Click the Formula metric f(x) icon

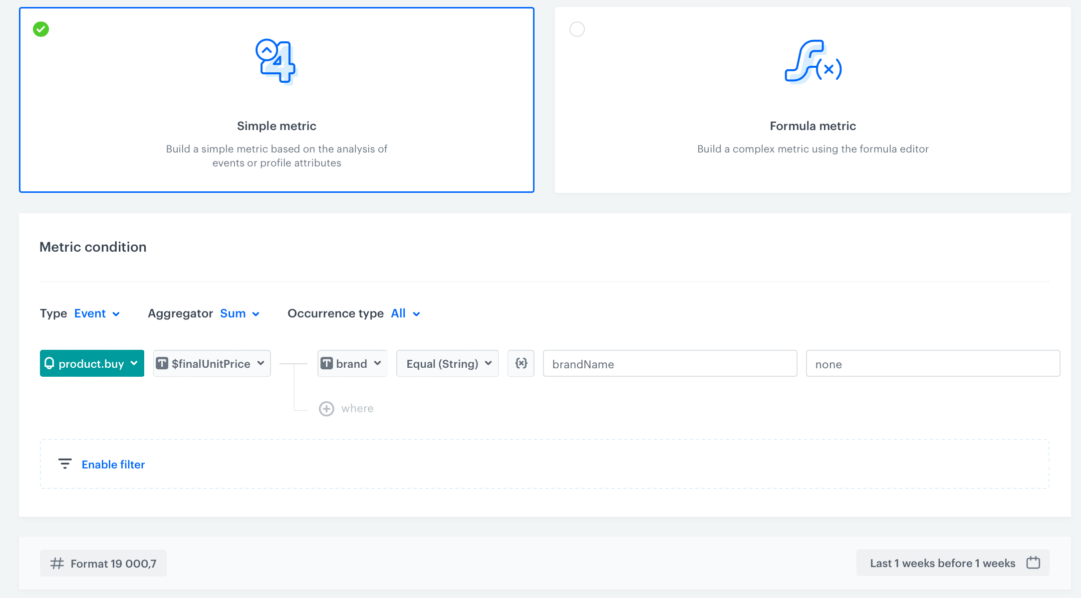[x=812, y=62]
